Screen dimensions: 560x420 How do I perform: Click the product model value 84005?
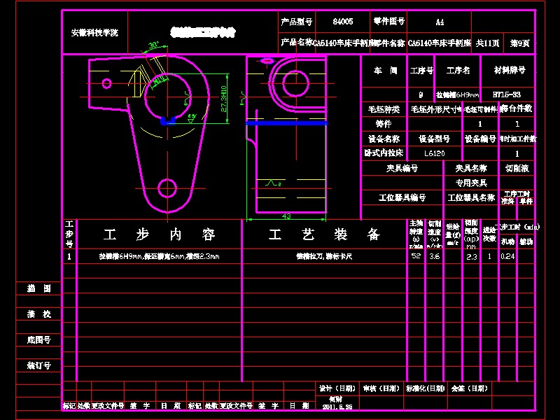(343, 22)
